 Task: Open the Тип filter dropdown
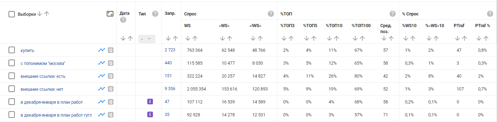click(147, 39)
